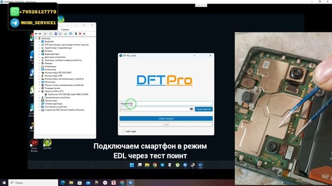
Task: Select the Qualcomm HS-USB QDLoader 9008 device
Action: coord(68,94)
